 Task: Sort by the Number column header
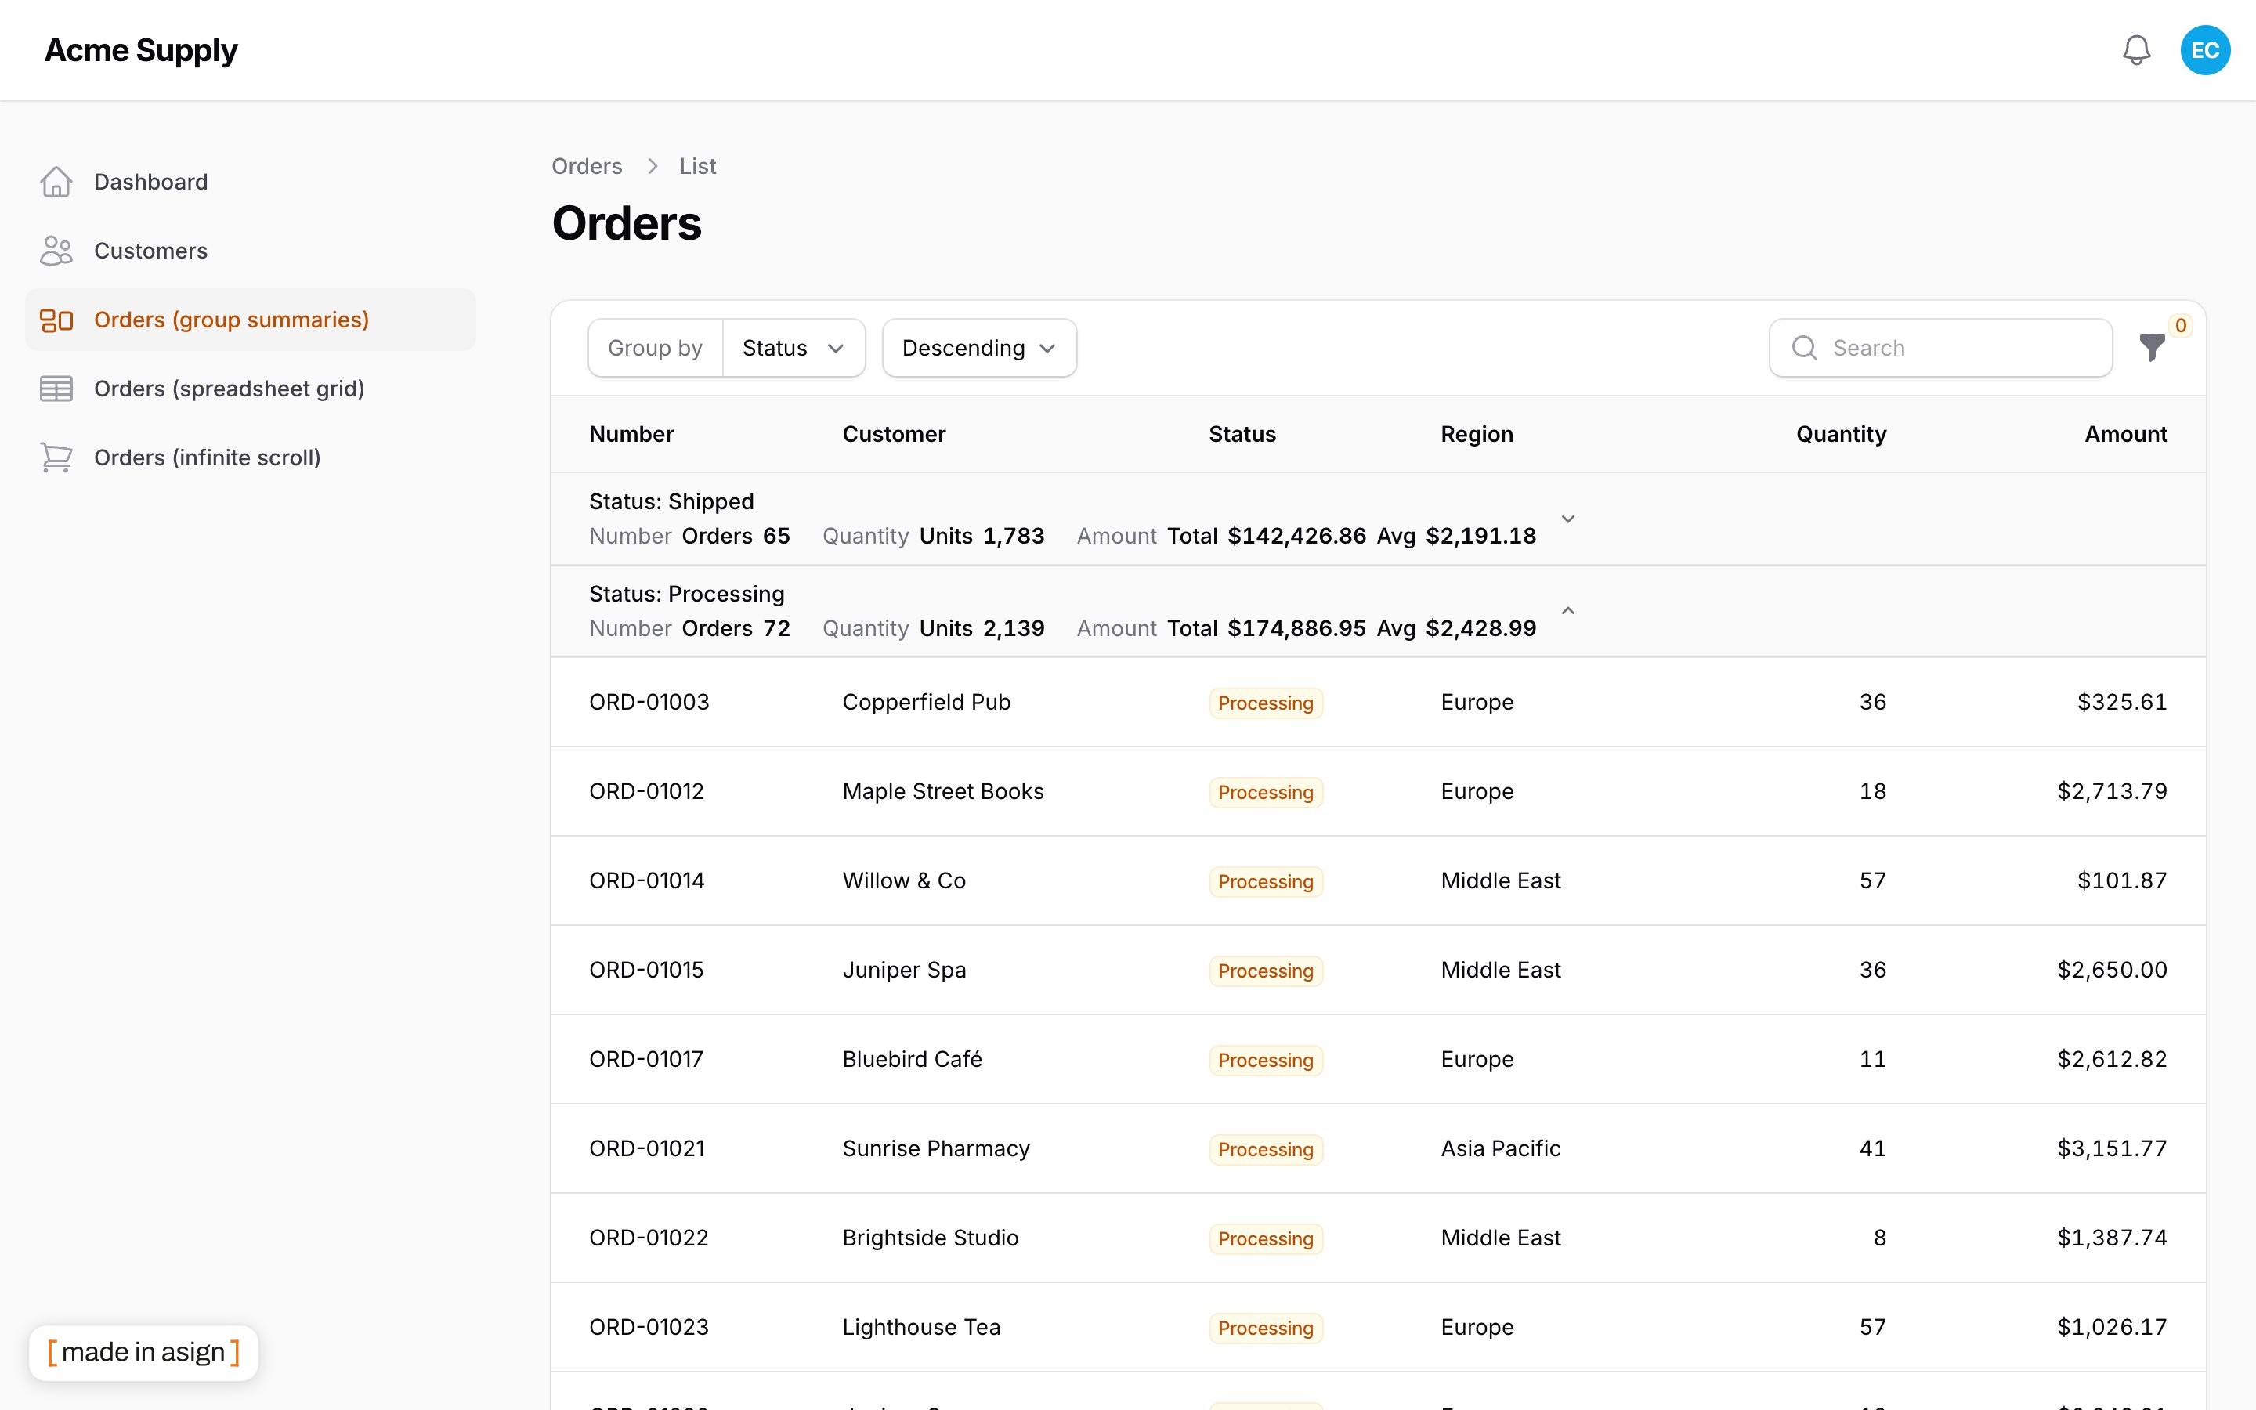tap(631, 434)
